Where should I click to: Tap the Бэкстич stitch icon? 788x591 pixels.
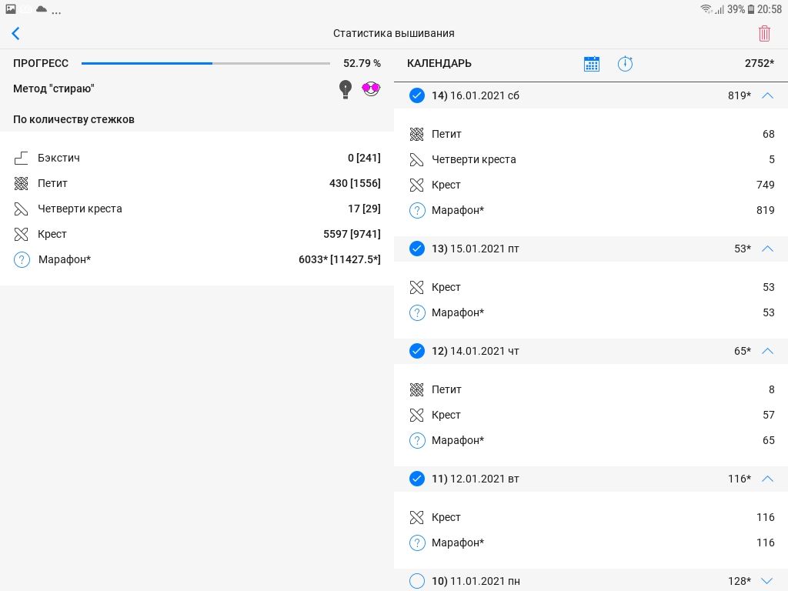point(22,159)
